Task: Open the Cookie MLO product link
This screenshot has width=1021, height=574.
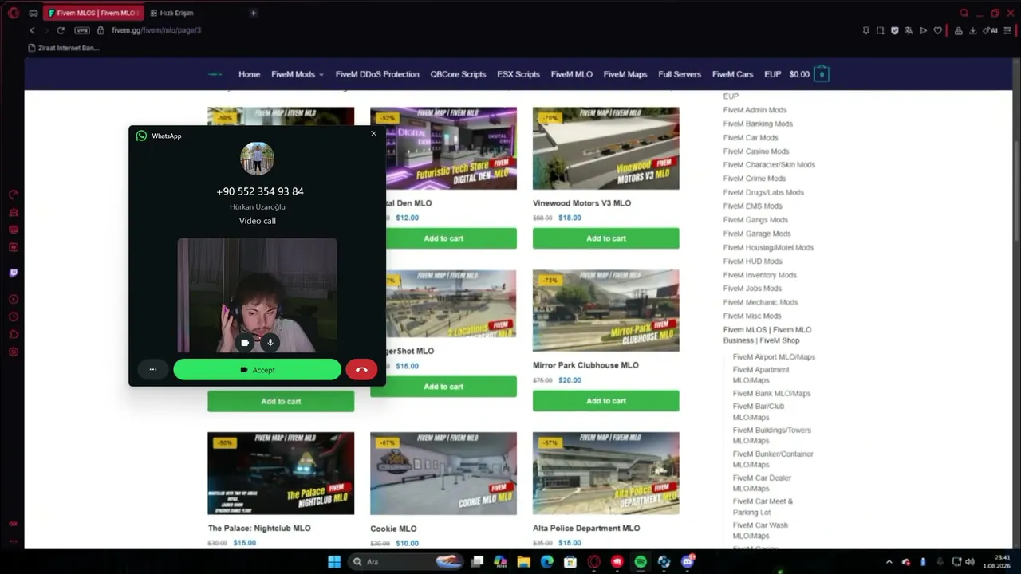Action: pos(393,529)
